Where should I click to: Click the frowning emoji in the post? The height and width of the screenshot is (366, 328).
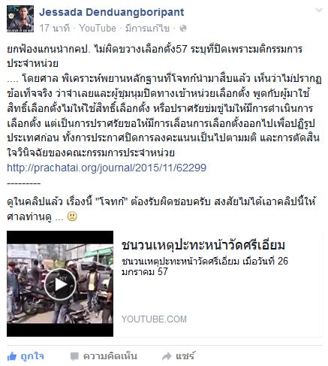coord(72,216)
